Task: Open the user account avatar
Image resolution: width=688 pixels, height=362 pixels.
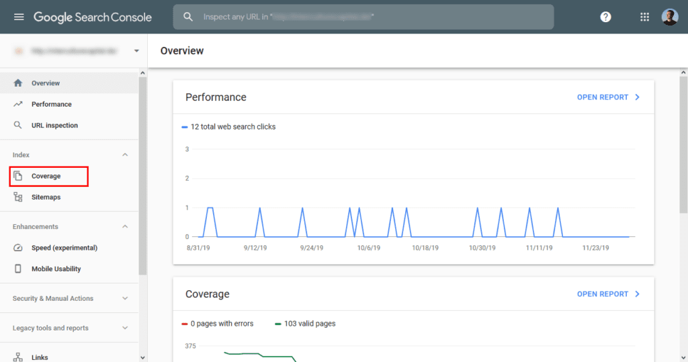Action: [x=670, y=17]
